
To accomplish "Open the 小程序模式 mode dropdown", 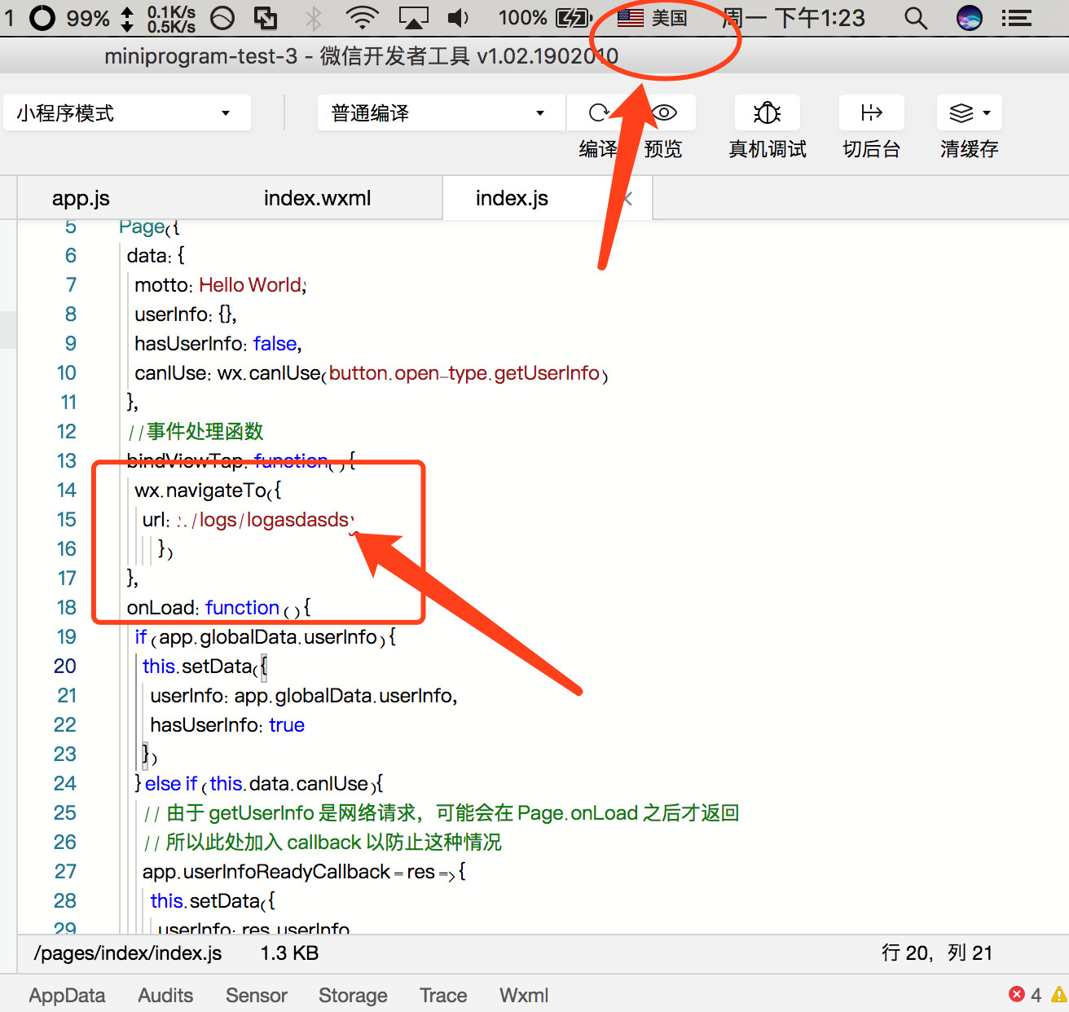I will coord(126,112).
